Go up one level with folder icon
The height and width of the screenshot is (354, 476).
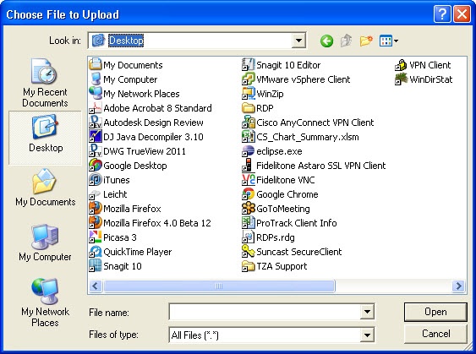pos(347,41)
